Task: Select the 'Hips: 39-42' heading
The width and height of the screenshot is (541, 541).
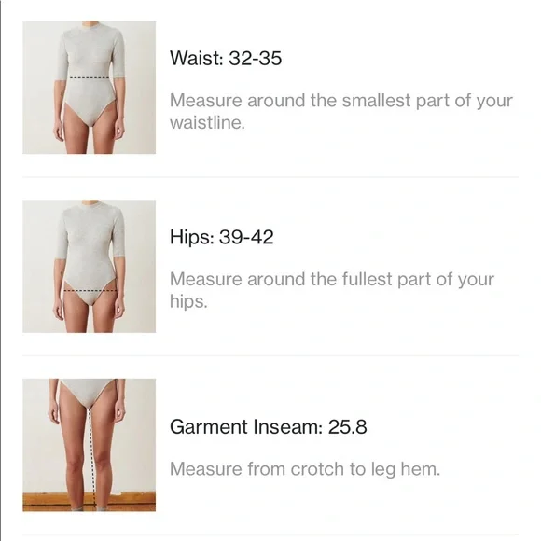Action: 221,237
